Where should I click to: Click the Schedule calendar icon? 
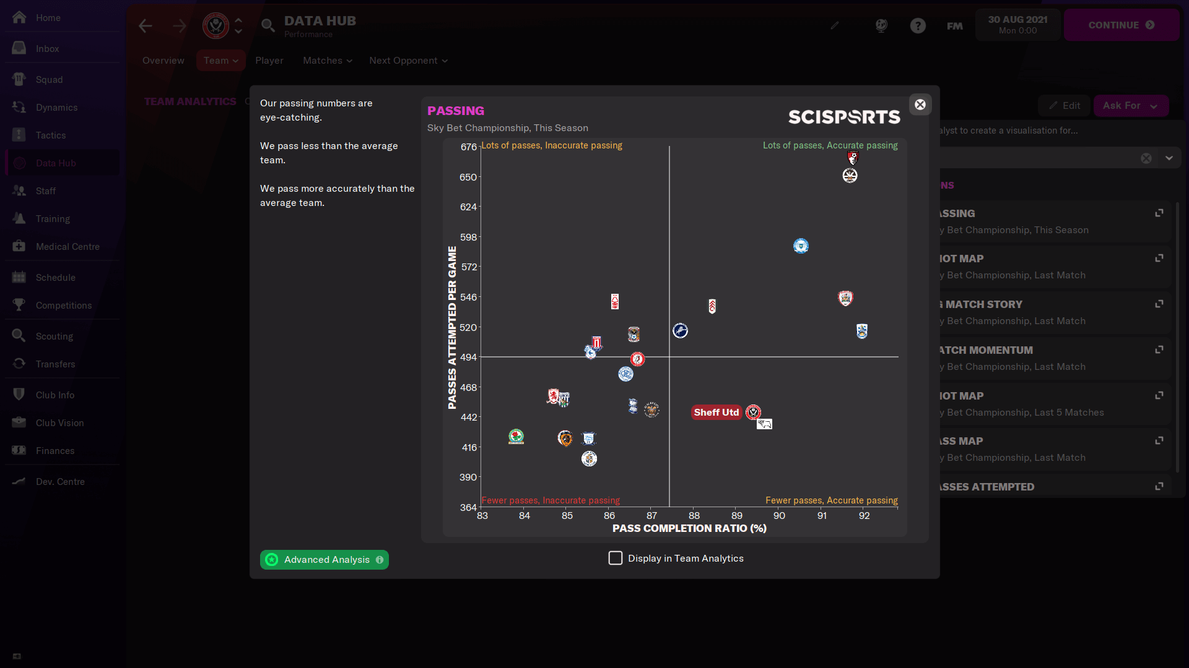click(x=19, y=277)
